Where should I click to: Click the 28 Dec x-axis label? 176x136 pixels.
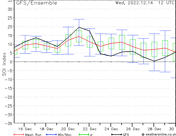(154, 129)
